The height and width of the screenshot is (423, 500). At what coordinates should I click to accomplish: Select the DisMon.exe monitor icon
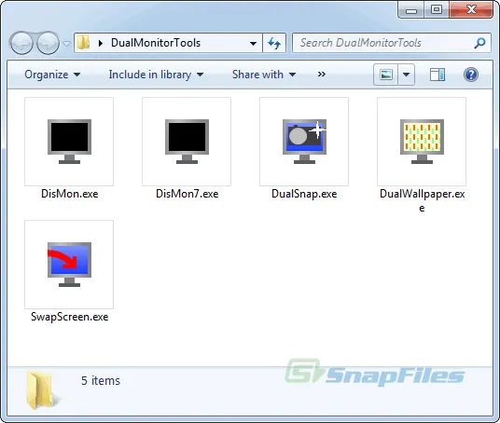point(69,142)
